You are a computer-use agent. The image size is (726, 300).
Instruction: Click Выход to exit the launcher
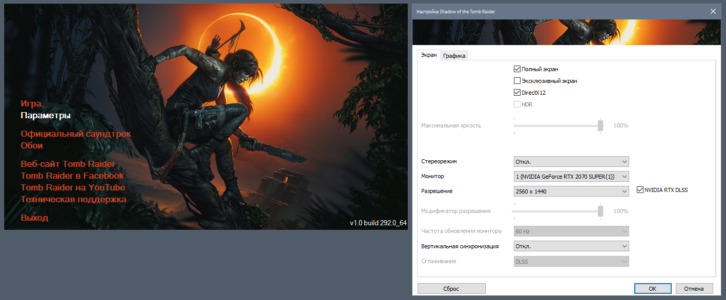[x=34, y=218]
